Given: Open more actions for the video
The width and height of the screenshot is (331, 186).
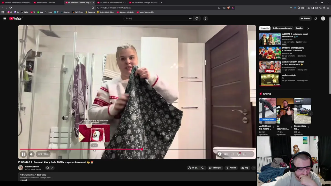Looking at the screenshot, I should [253, 168].
